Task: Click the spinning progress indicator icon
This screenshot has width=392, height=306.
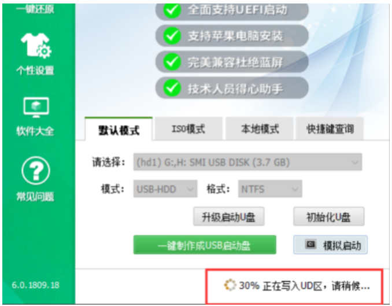Action: click(230, 285)
